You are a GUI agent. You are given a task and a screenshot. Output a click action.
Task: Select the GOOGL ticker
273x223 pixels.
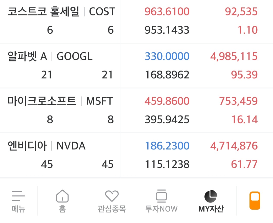75,56
